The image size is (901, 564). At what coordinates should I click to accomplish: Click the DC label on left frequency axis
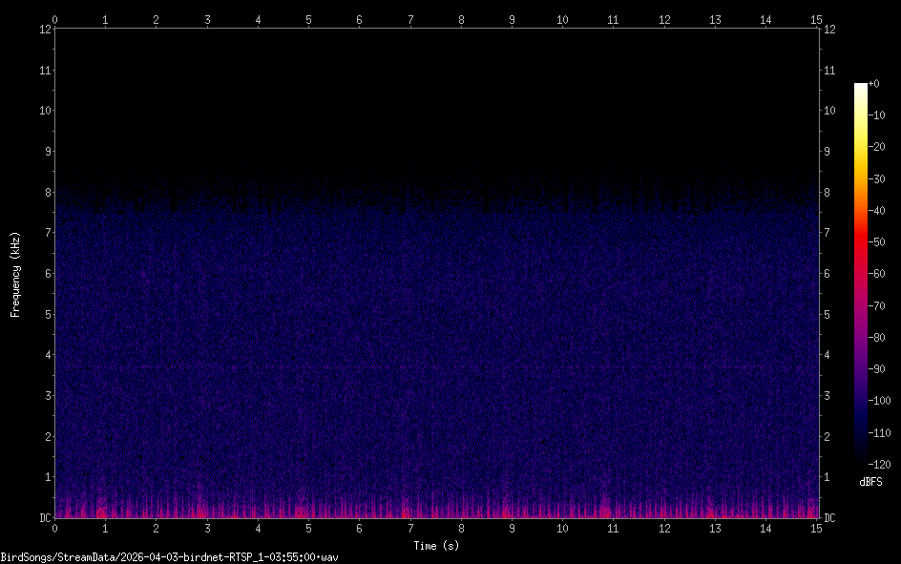[x=44, y=518]
